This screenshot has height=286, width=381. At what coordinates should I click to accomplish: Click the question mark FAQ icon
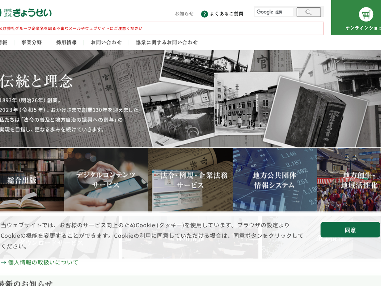coord(204,14)
